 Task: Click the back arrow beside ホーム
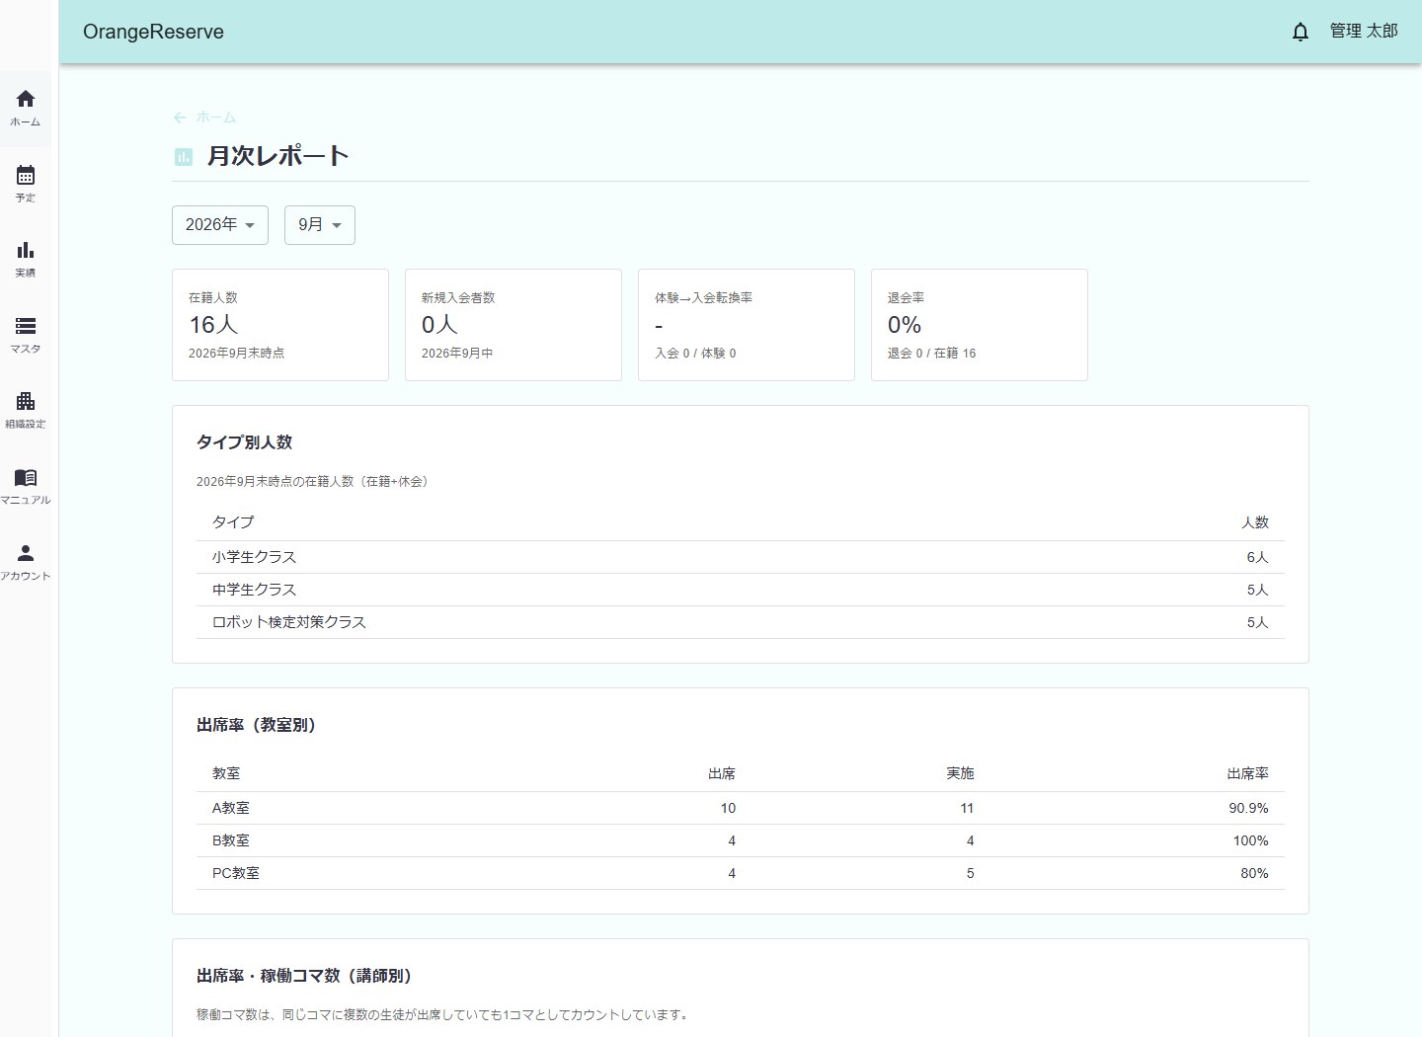click(180, 118)
